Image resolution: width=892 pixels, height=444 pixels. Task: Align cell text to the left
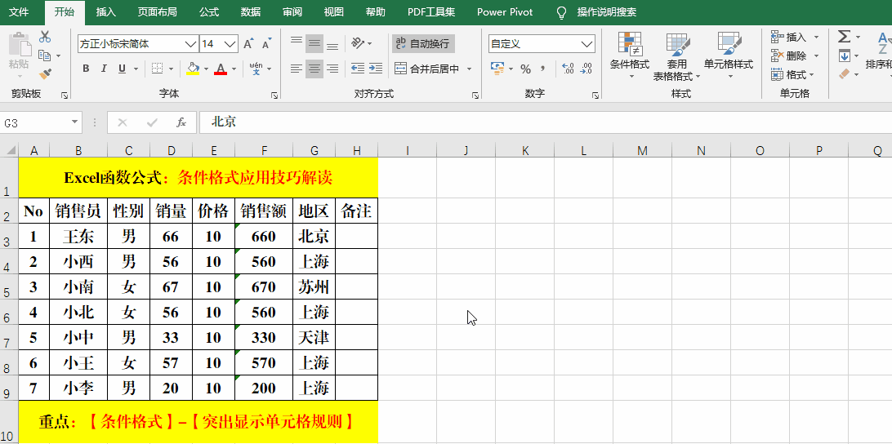tap(297, 69)
